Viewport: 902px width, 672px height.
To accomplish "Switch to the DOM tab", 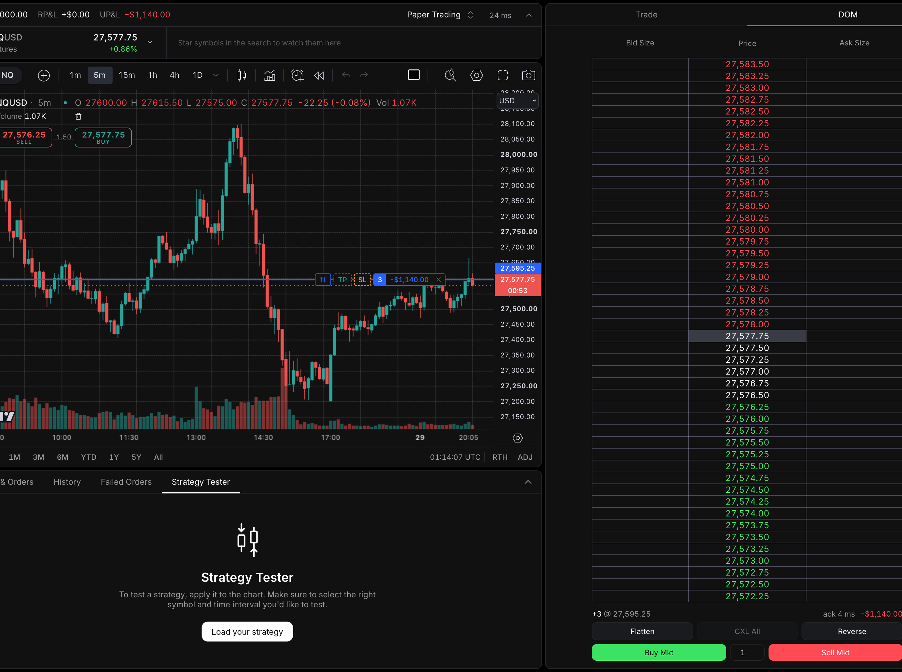I will (848, 15).
